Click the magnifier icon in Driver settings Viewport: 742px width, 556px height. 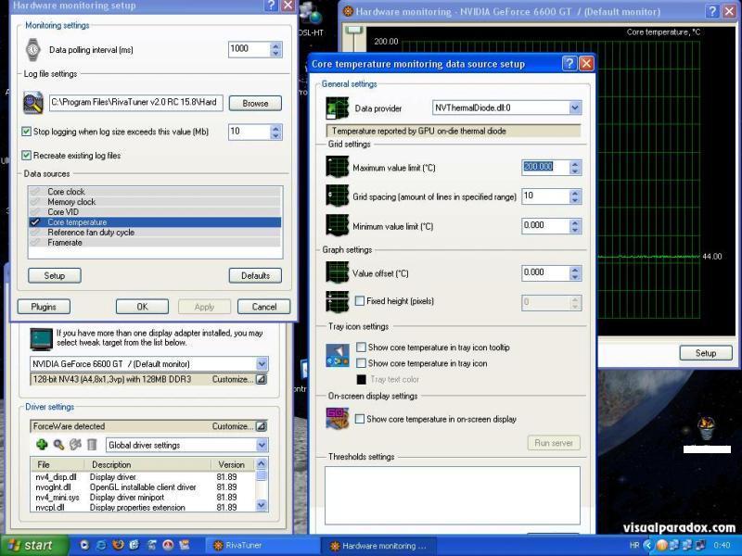tap(58, 445)
